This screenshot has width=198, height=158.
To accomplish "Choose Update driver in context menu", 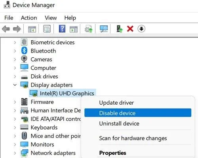I will [116, 103].
